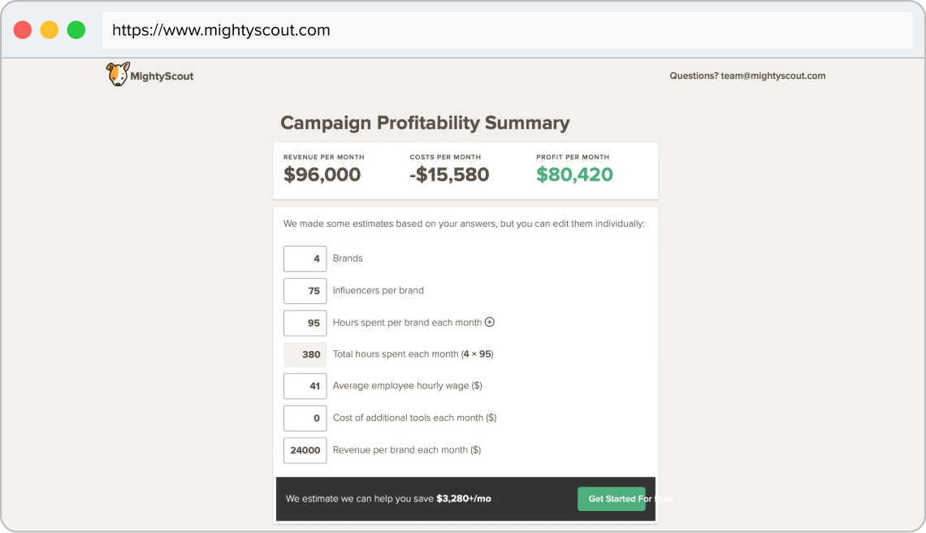Click the red close window button
This screenshot has width=926, height=533.
click(23, 30)
